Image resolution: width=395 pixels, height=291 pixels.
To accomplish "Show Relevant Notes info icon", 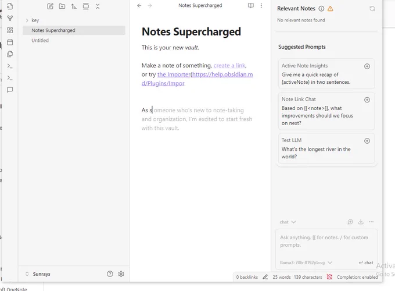I will point(321,9).
